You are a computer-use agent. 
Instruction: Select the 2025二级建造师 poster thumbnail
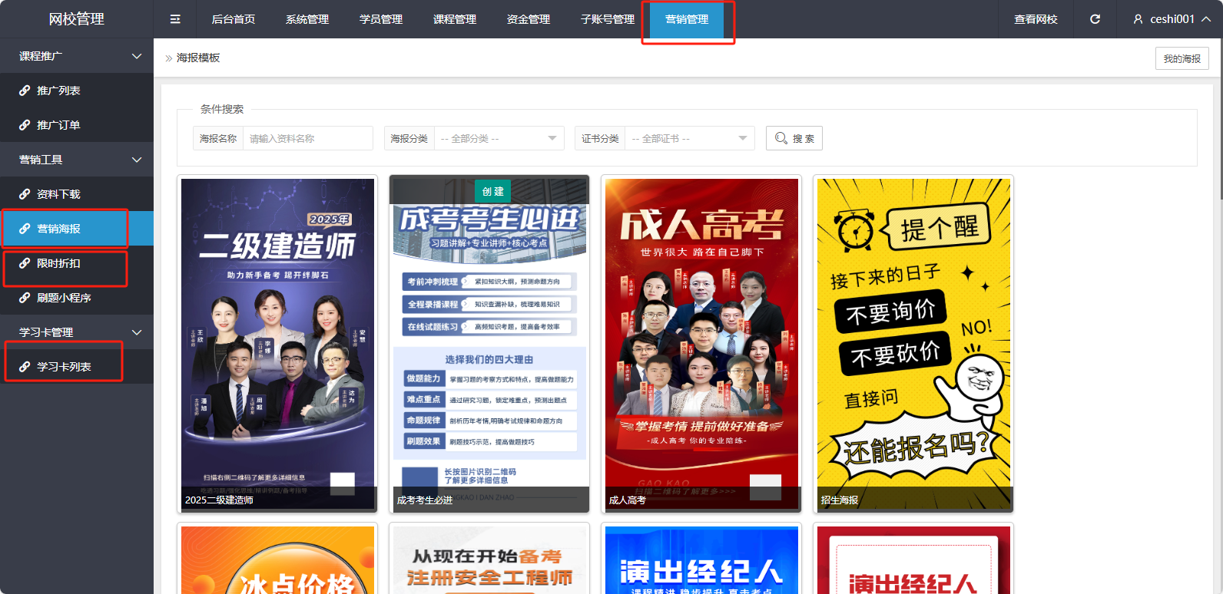coord(277,344)
